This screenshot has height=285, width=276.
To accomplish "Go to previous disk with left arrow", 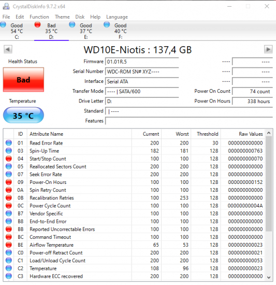I will pyautogui.click(x=8, y=49).
